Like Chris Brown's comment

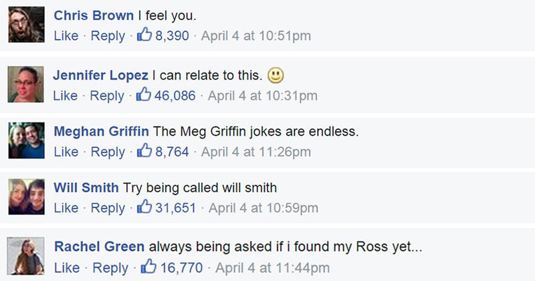pos(66,35)
